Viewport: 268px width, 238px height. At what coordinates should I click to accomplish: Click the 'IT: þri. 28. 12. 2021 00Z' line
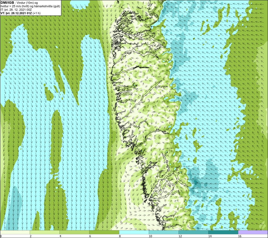tap(16, 10)
